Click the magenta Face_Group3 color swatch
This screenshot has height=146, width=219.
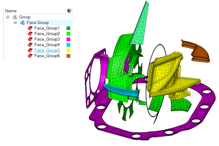click(x=69, y=39)
